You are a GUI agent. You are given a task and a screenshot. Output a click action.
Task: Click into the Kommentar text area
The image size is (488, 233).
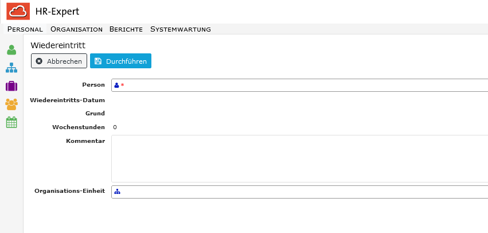tap(300, 158)
